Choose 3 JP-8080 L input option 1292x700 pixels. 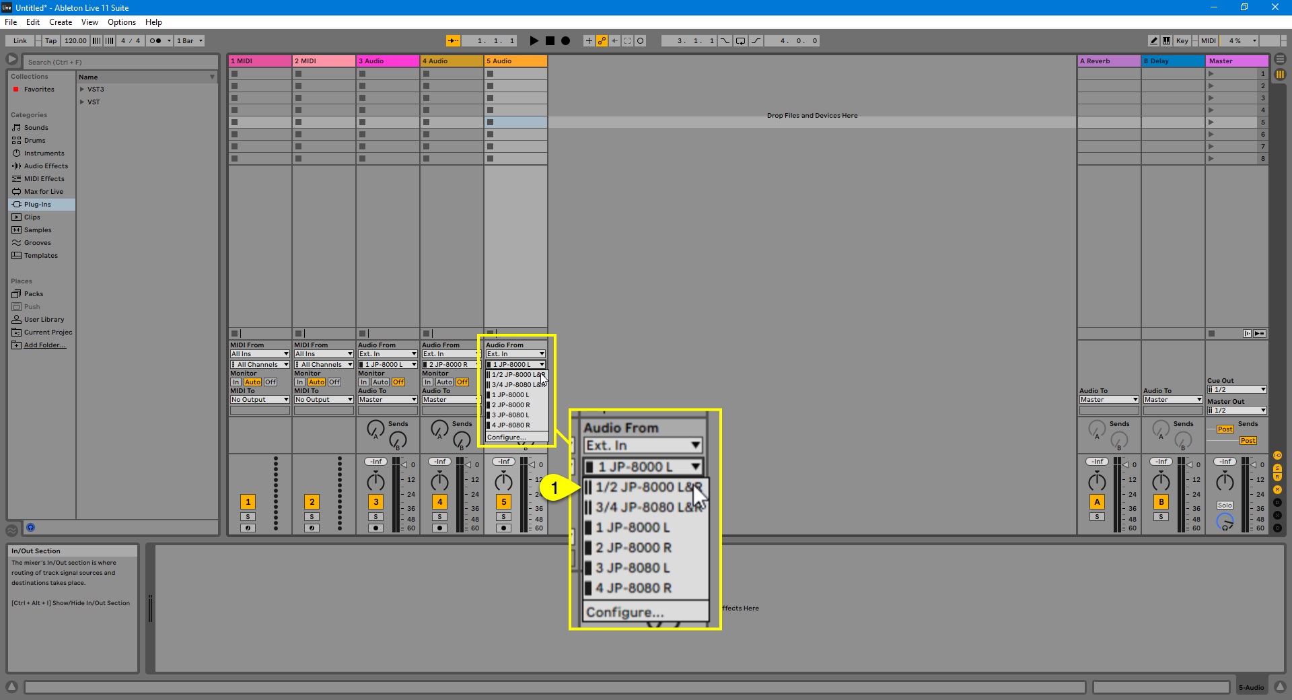517,415
